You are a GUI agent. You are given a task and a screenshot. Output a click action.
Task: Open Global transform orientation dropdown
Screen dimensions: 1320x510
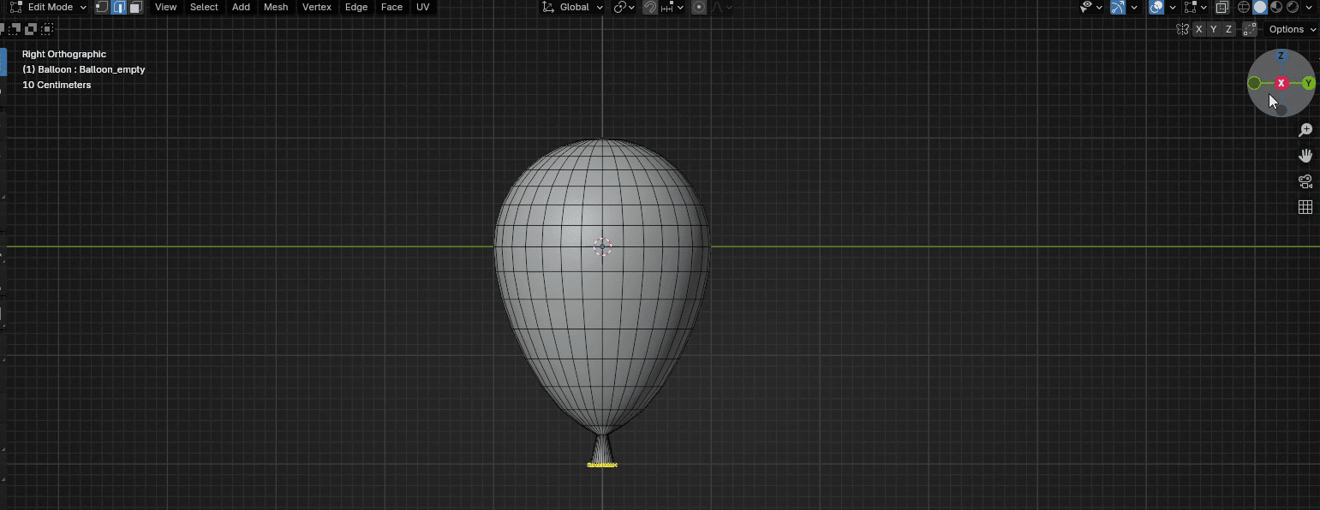(573, 7)
